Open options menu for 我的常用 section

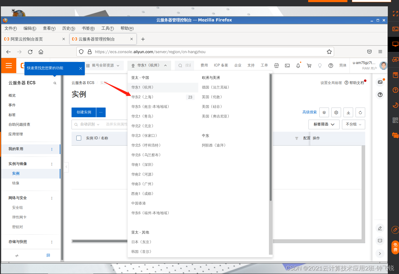click(52, 149)
